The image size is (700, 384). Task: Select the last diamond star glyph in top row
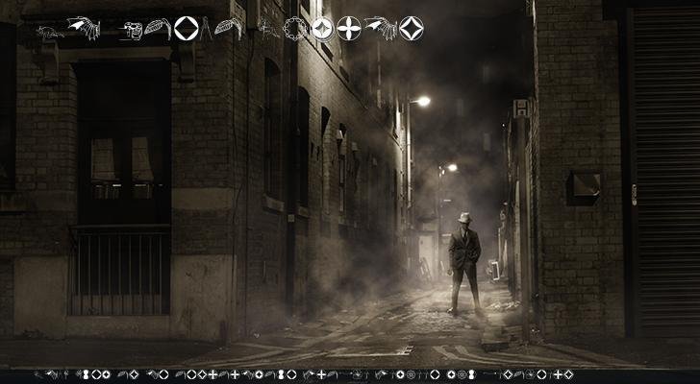click(x=412, y=29)
